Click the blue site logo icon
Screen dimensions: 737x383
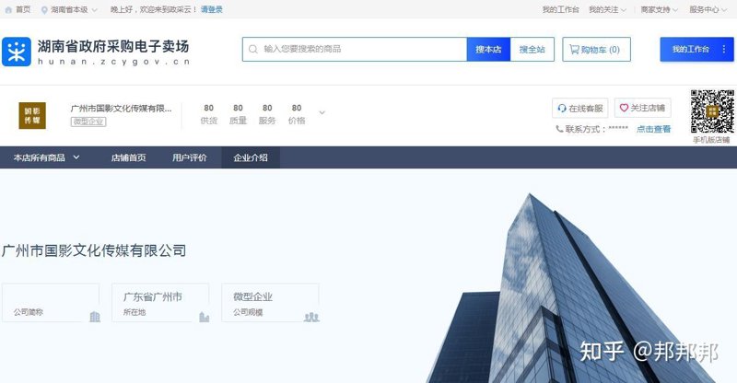tap(17, 52)
